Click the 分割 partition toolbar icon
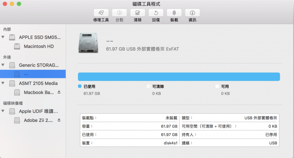The image size is (294, 158). click(x=119, y=13)
